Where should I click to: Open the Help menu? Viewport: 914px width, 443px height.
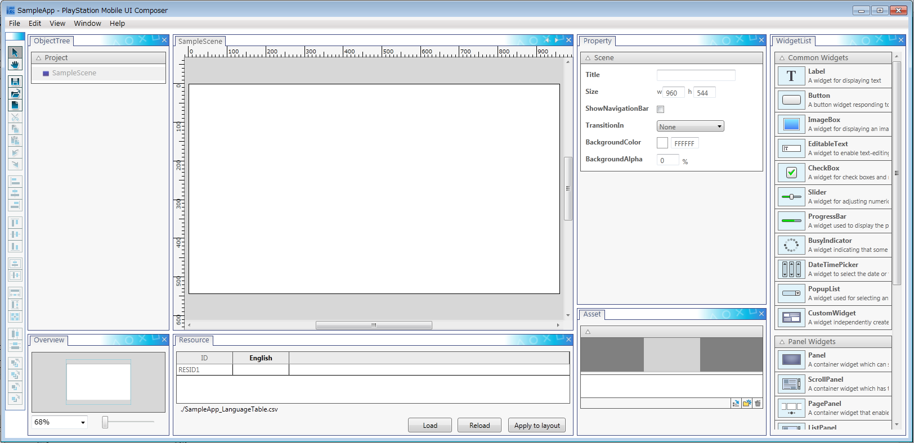[x=117, y=23]
